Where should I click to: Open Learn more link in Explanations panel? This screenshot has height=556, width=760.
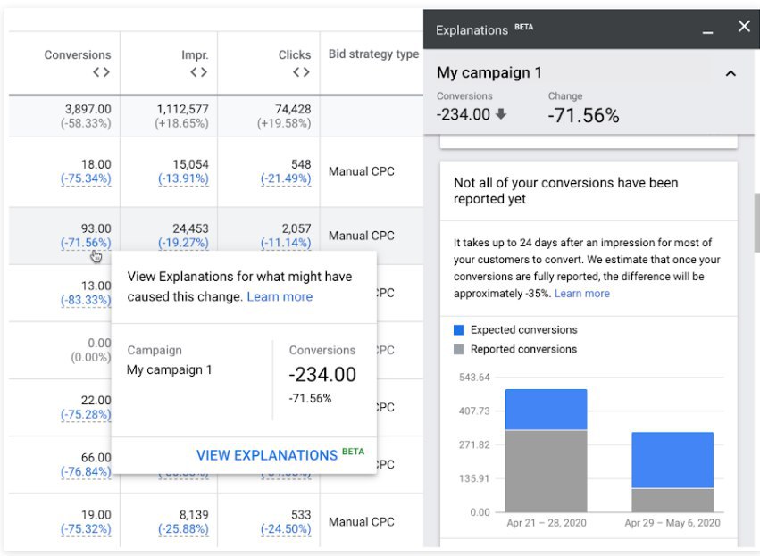(581, 293)
